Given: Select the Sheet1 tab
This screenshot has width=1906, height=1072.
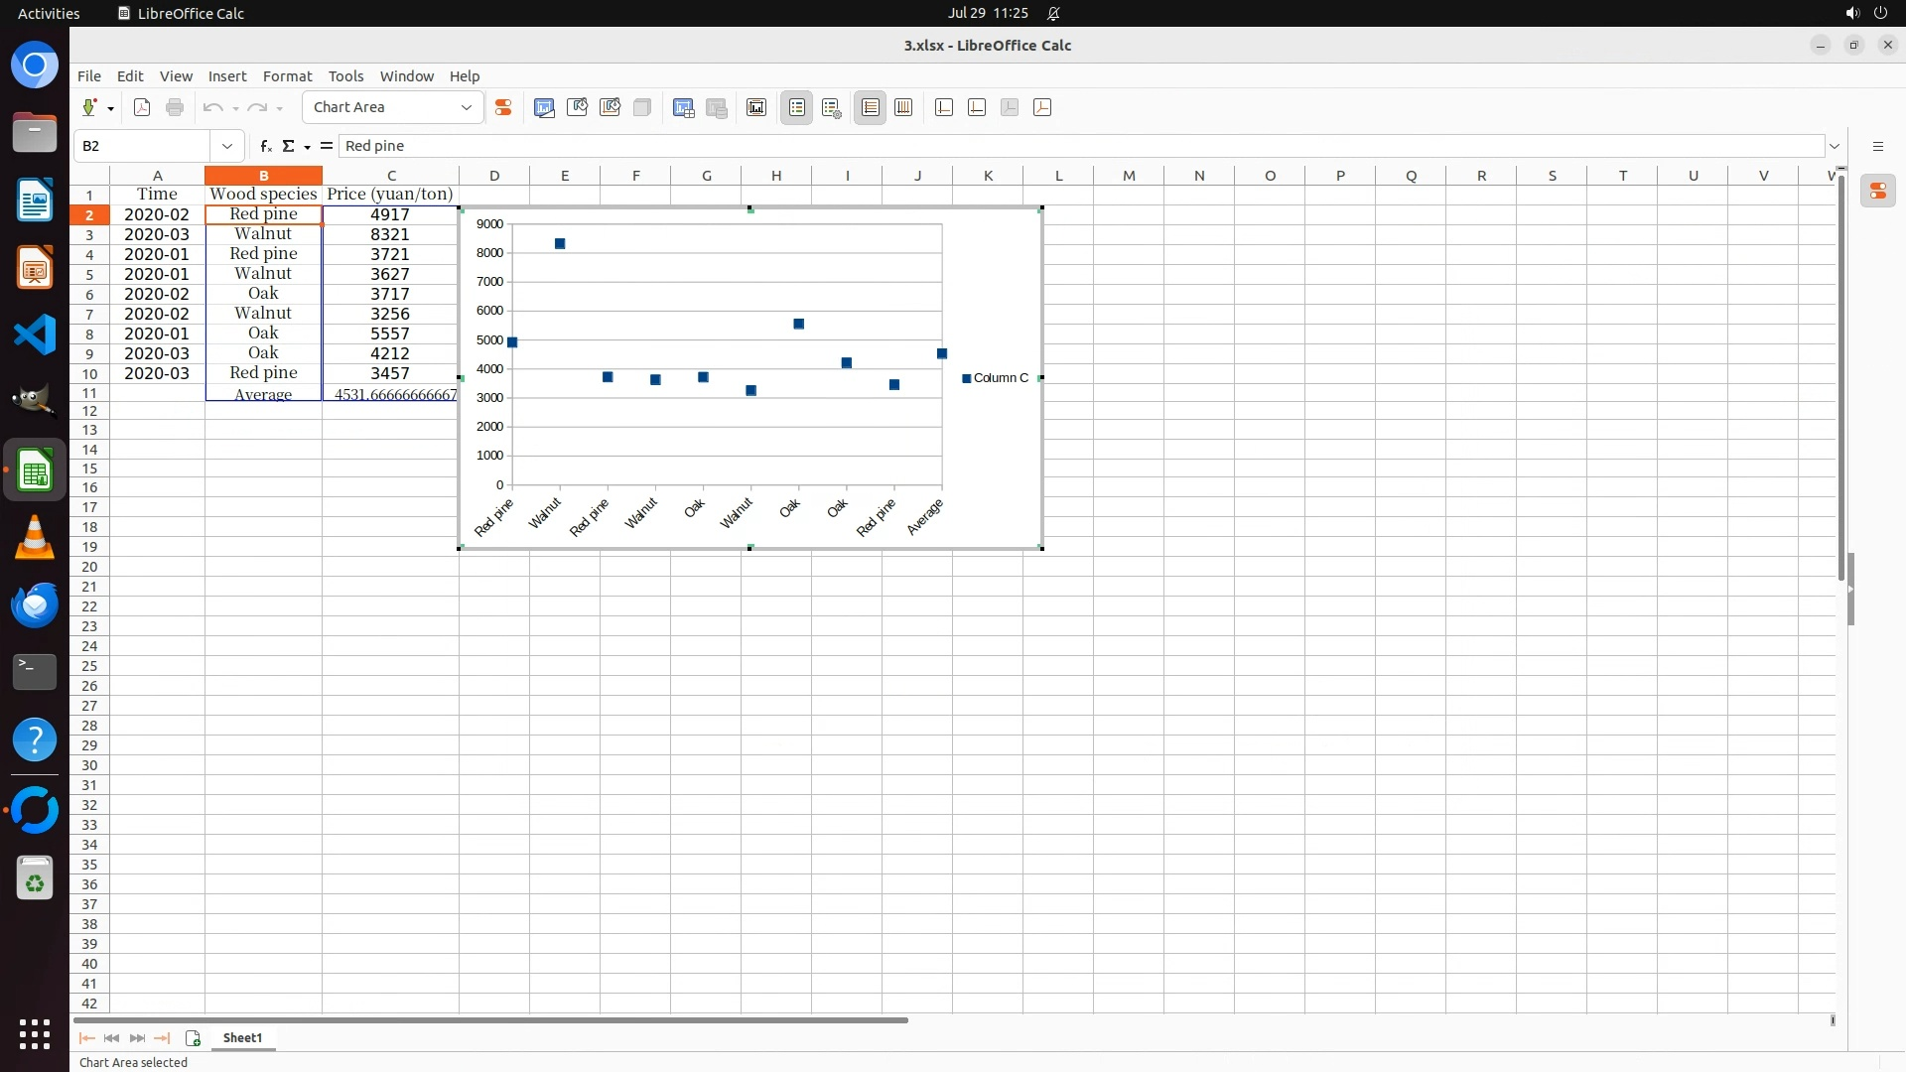Looking at the screenshot, I should point(242,1037).
